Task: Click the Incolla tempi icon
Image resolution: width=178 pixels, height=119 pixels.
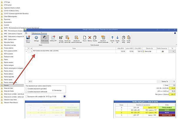Action: [129, 38]
